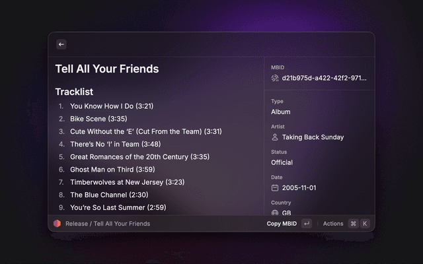Select track Bike Scene in tracklist
Screen dimensions: 423x264
click(98, 119)
